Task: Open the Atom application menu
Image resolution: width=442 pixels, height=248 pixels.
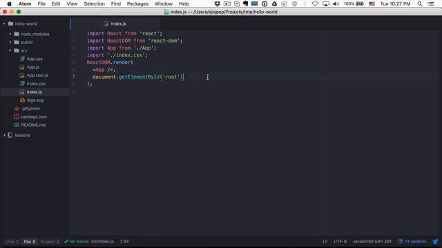Action: click(x=25, y=3)
